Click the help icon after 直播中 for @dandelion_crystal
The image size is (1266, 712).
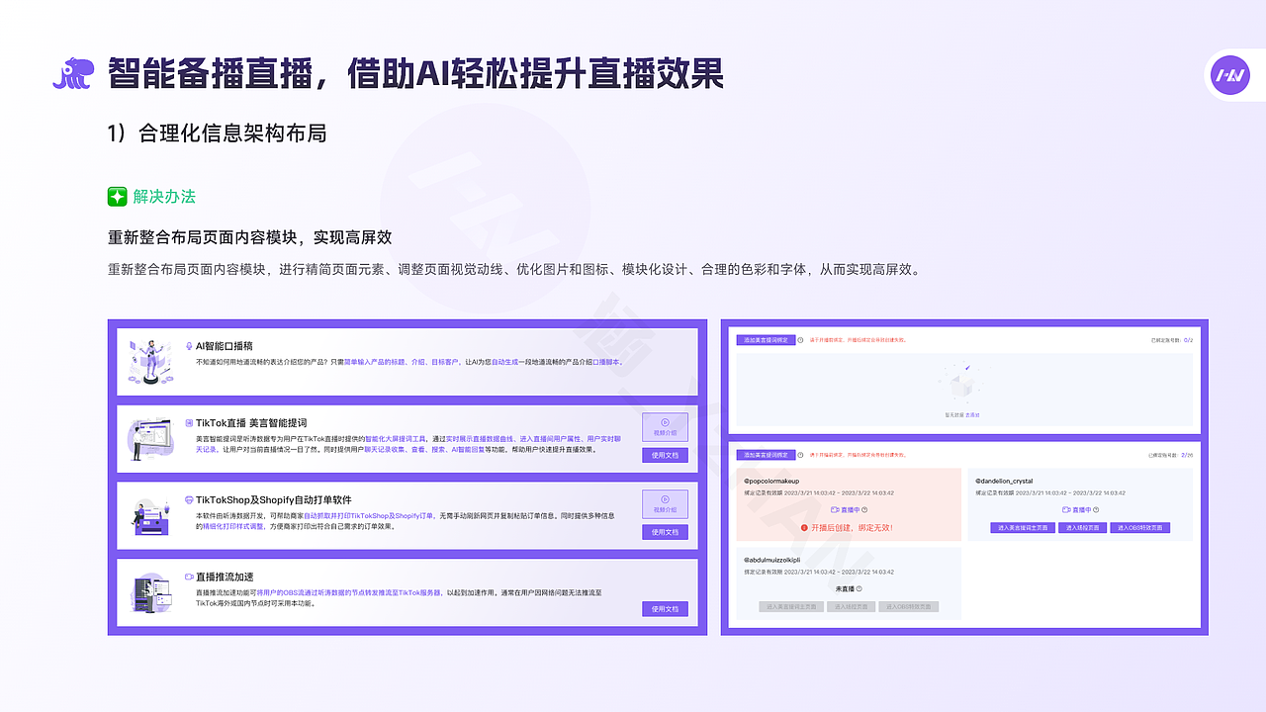(x=1096, y=510)
